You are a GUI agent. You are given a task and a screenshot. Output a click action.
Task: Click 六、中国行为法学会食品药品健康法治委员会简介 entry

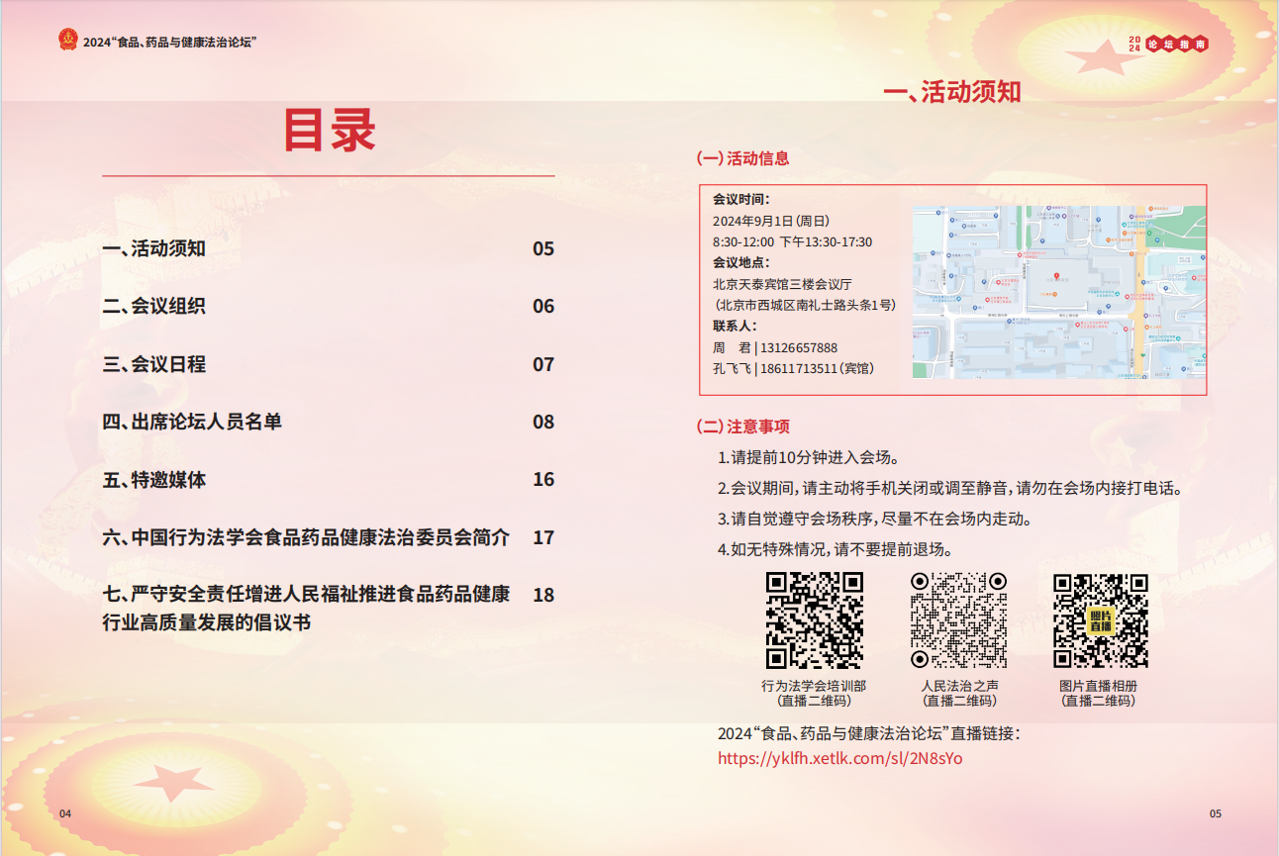point(306,537)
